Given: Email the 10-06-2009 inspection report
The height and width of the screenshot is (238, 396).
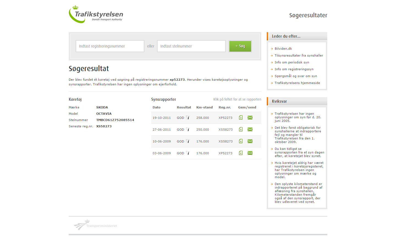Looking at the screenshot, I should pos(250,141).
